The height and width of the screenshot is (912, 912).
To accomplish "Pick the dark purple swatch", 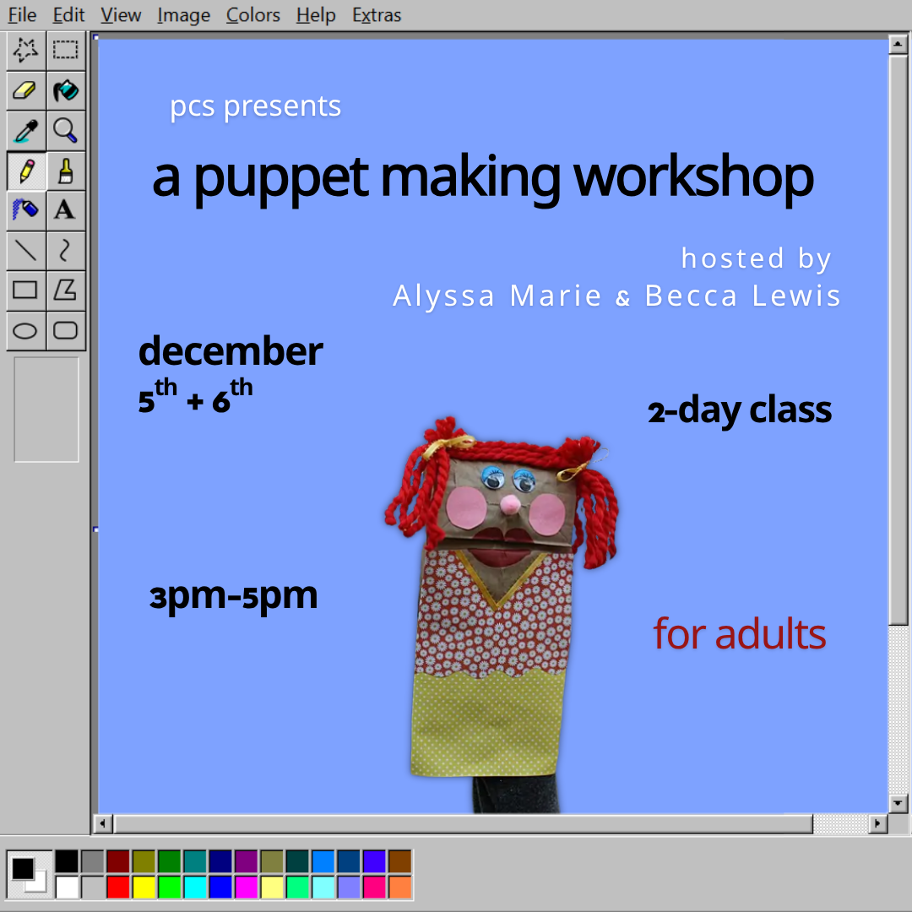I will point(246,861).
